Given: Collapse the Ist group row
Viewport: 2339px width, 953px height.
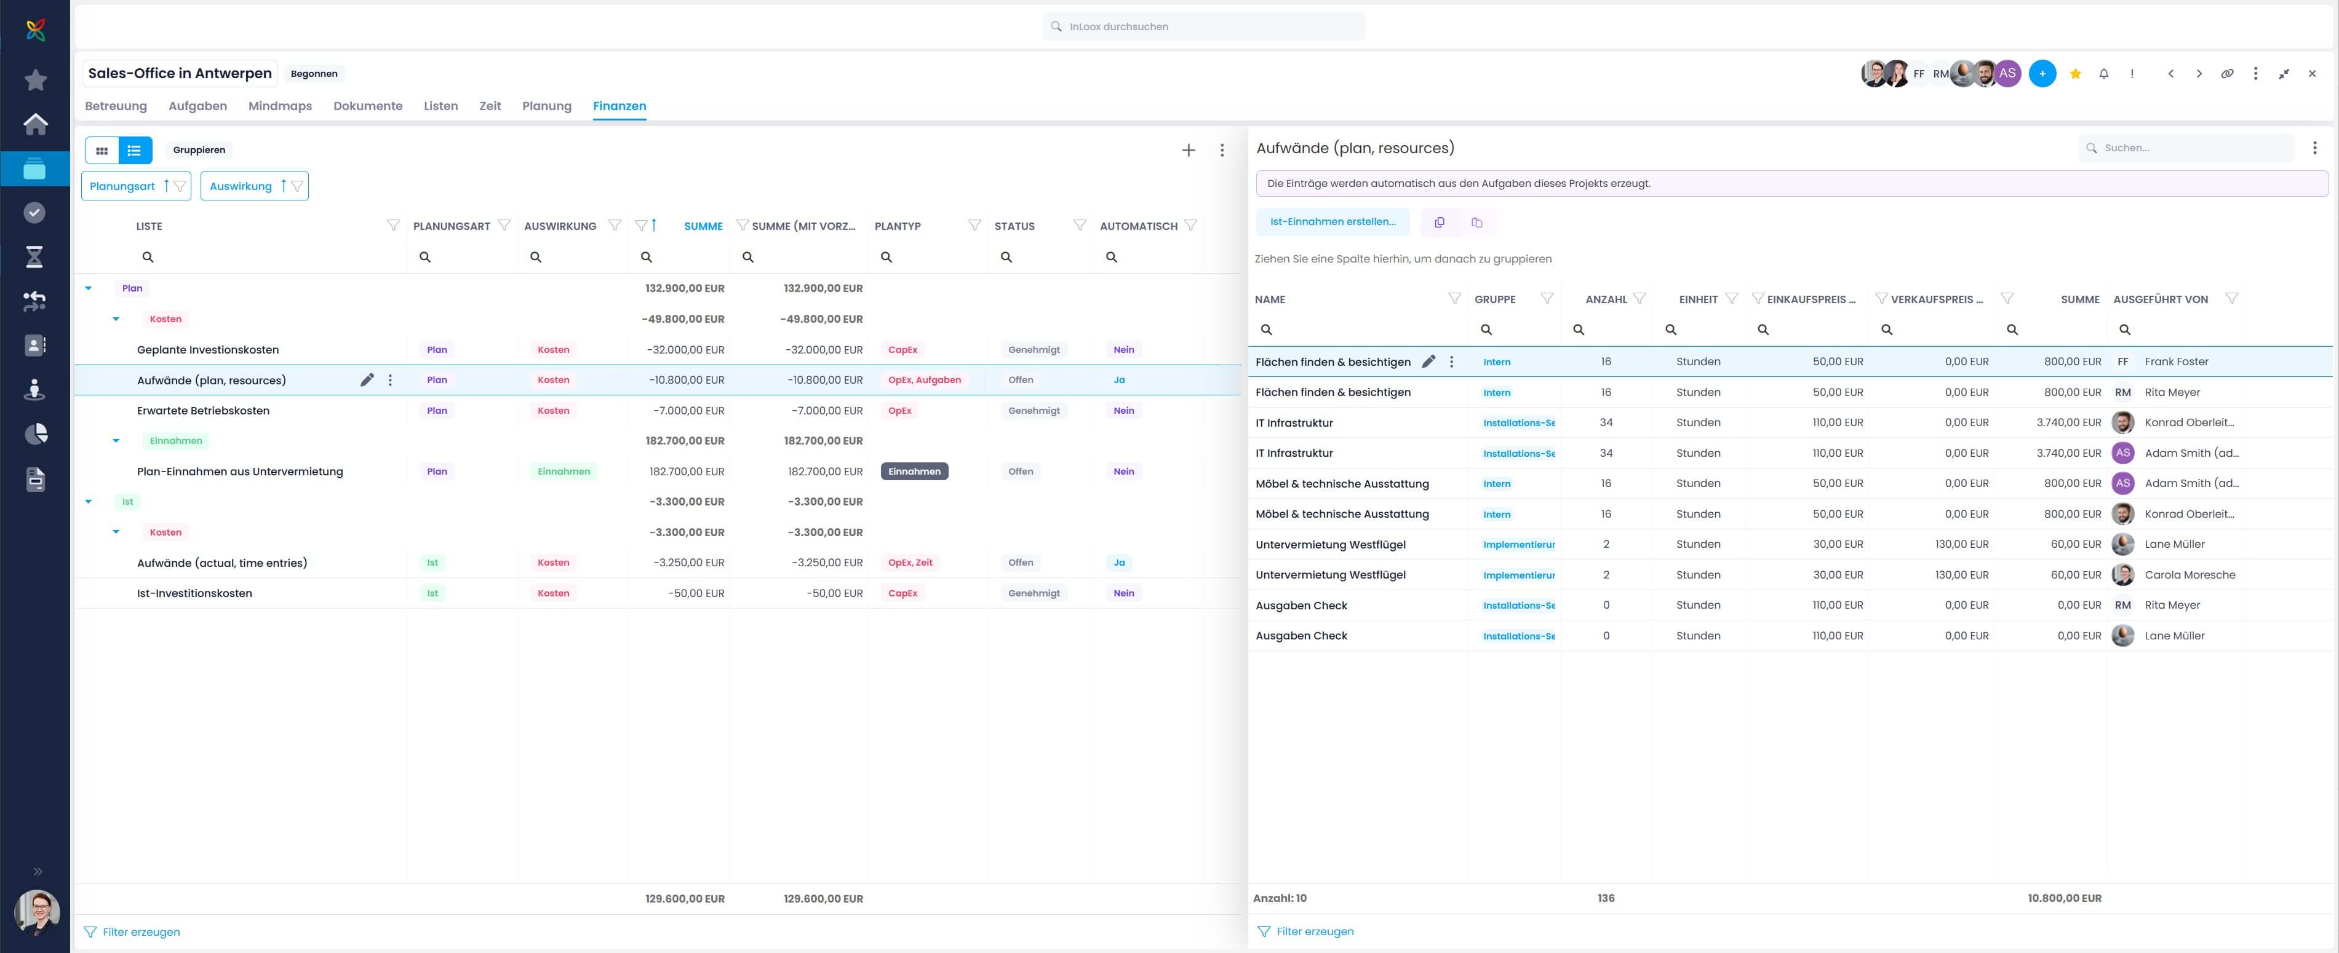Looking at the screenshot, I should tap(88, 502).
